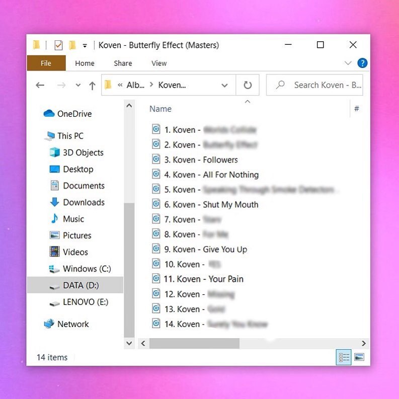Select OneDrive in the navigation pane
The height and width of the screenshot is (399, 399).
tap(67, 114)
